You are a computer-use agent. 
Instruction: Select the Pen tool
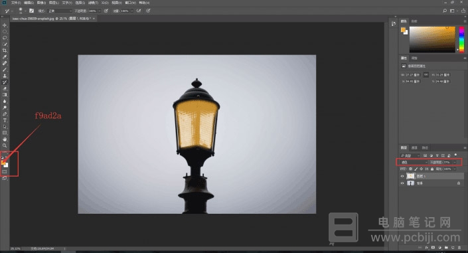[x=5, y=114]
